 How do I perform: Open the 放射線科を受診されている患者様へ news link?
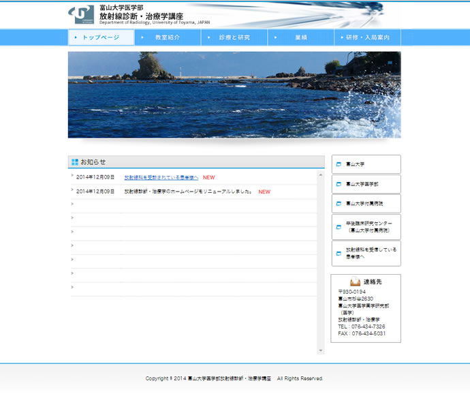(161, 178)
